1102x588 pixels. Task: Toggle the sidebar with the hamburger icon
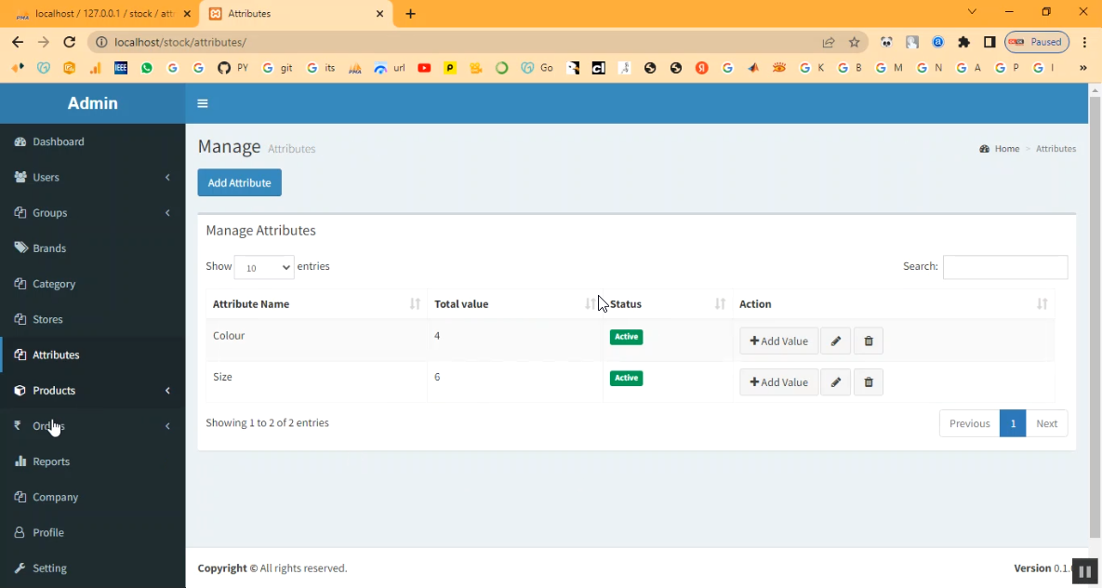point(203,103)
